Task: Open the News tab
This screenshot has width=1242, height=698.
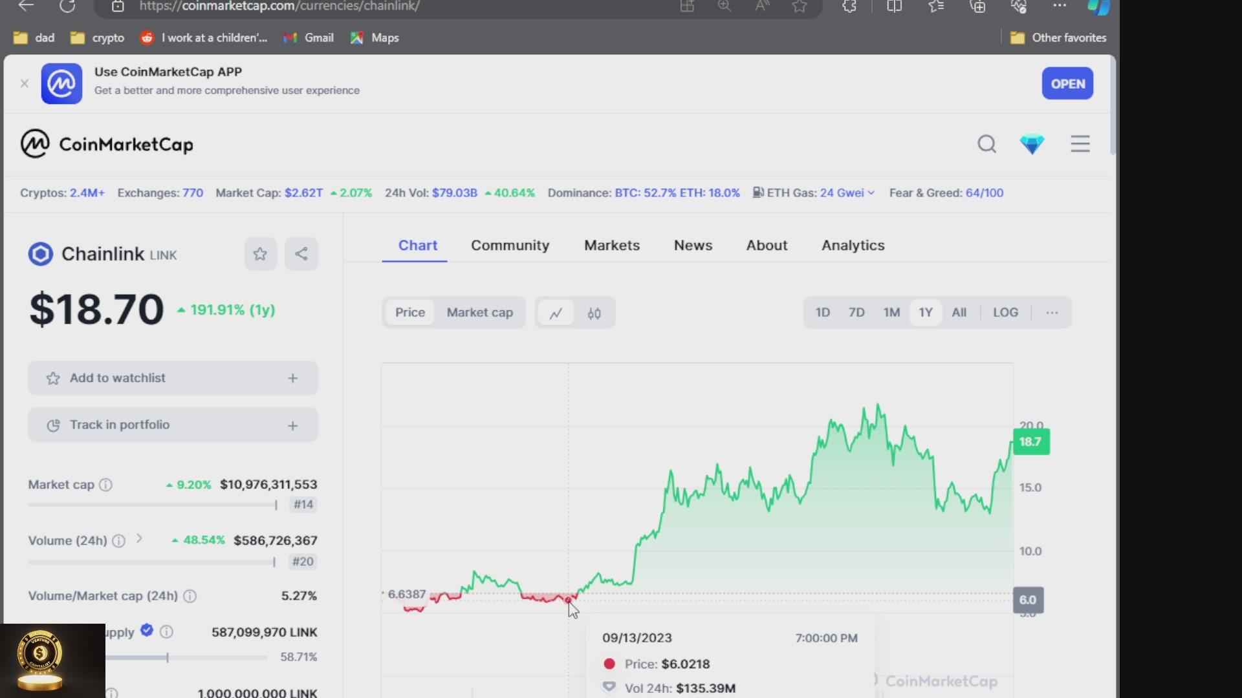Action: coord(693,246)
